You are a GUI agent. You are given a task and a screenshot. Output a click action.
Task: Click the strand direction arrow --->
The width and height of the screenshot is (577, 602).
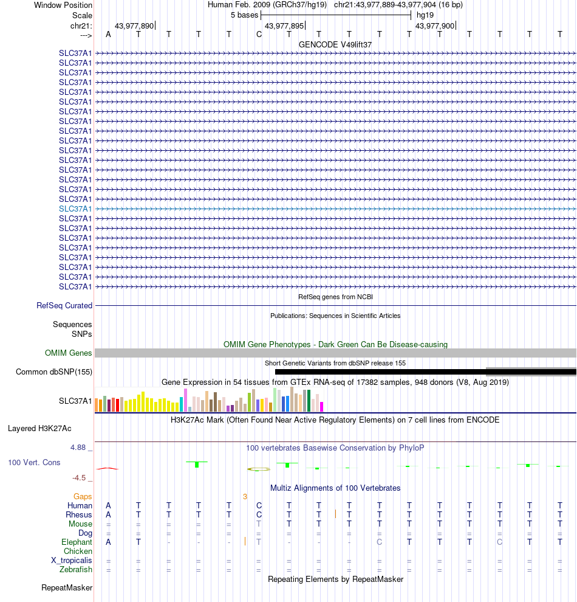click(x=86, y=36)
